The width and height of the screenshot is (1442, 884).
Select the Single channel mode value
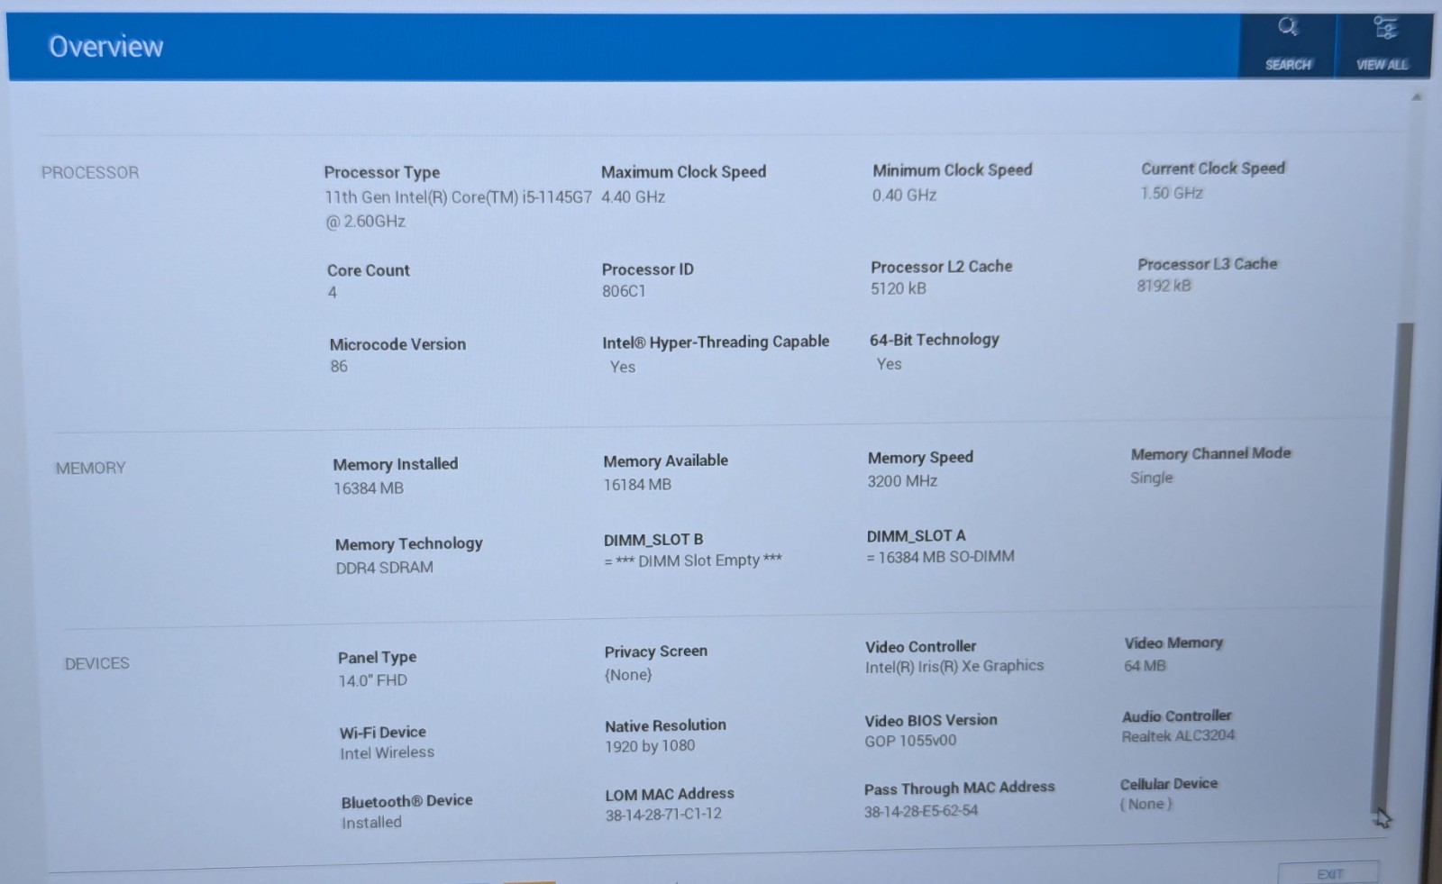pyautogui.click(x=1151, y=478)
